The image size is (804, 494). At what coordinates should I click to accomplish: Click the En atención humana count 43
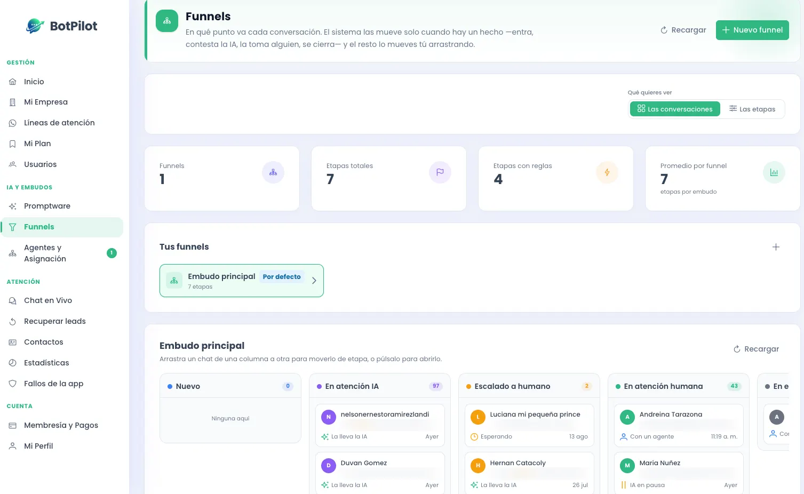(x=735, y=386)
